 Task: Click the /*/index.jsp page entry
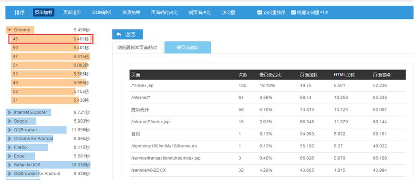(142, 86)
